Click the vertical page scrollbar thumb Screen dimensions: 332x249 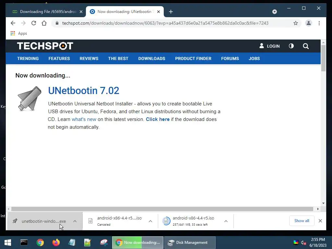tap(323, 58)
